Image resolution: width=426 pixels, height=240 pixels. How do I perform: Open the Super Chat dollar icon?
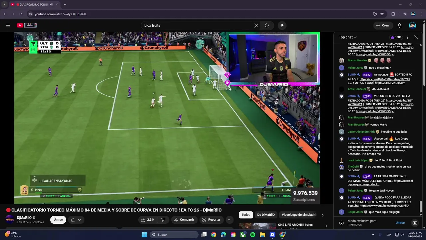coord(415,223)
